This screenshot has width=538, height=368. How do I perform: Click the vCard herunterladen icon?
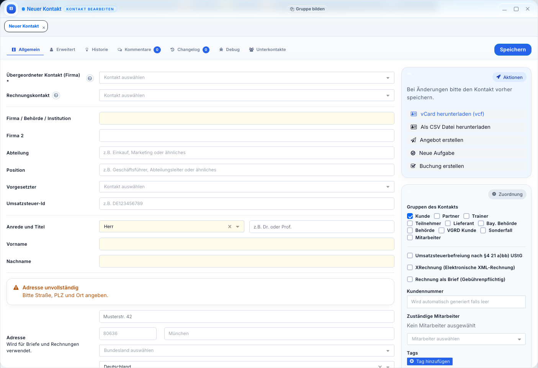414,114
